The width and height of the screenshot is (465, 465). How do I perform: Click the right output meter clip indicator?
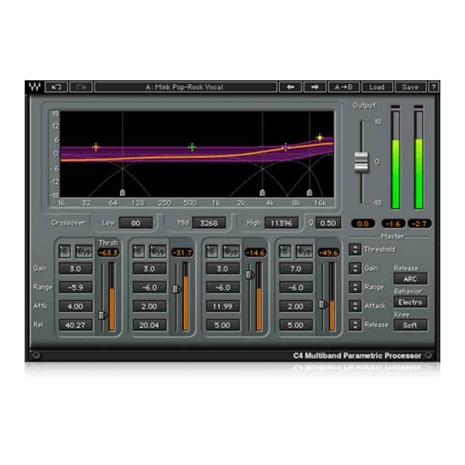419,107
